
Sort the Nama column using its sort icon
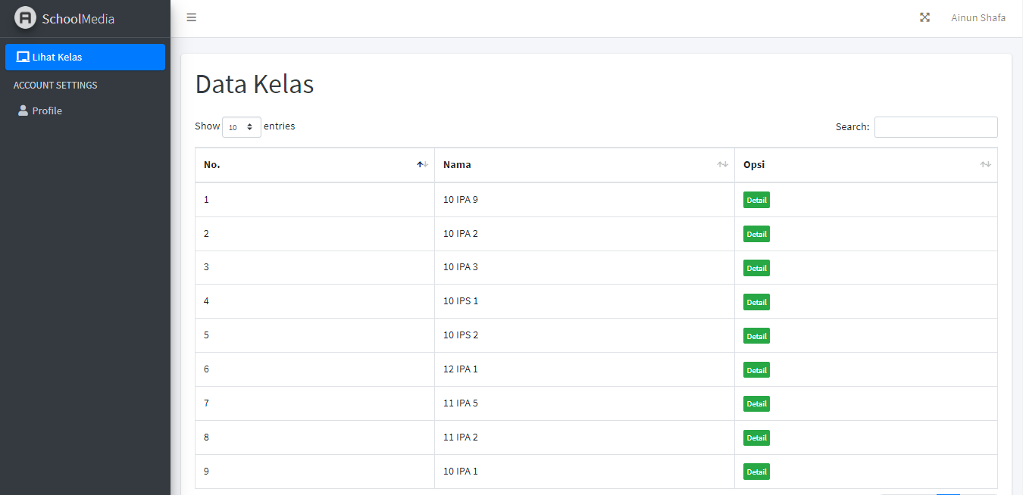point(721,164)
